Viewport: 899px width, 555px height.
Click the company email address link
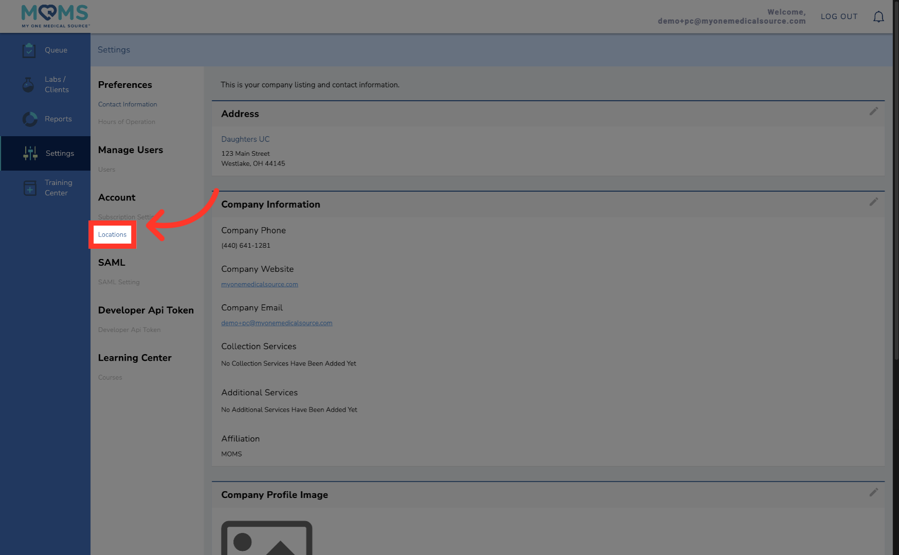pyautogui.click(x=277, y=323)
